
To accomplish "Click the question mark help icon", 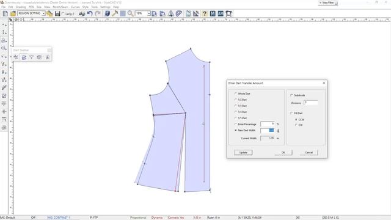I will pyautogui.click(x=205, y=13).
